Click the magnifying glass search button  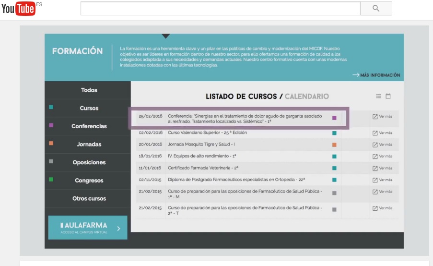point(376,8)
